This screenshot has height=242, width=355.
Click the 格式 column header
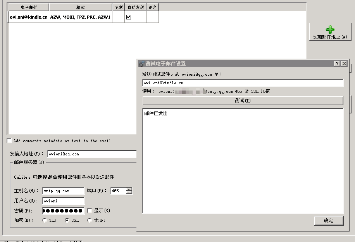[81, 7]
